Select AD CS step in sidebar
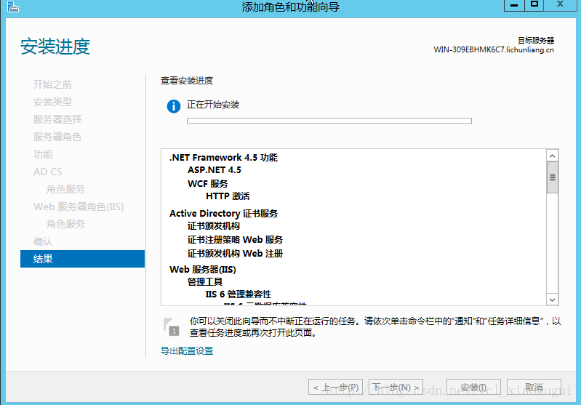Screen dimensions: 581x405 point(48,172)
